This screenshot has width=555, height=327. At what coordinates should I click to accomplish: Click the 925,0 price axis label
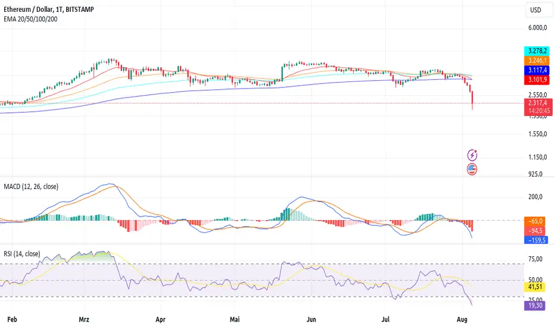[x=535, y=174]
